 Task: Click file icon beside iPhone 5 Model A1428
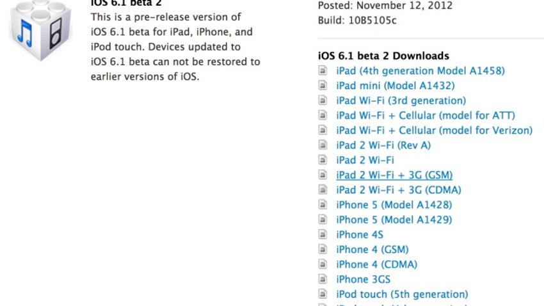click(x=323, y=205)
